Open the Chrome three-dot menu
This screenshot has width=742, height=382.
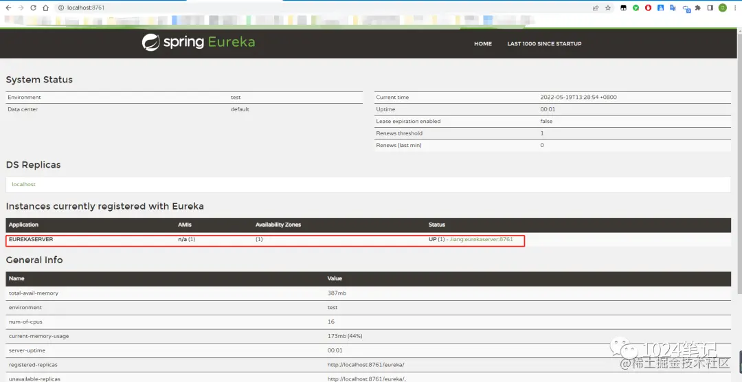coord(734,8)
